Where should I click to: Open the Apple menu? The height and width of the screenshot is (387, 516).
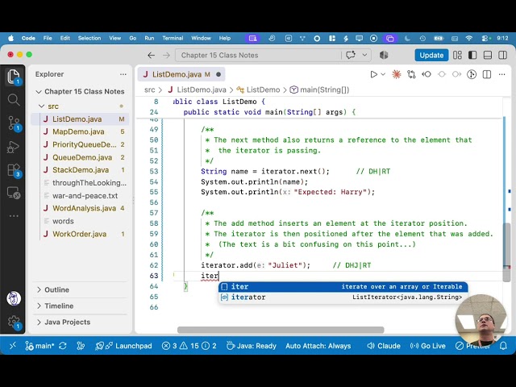10,38
